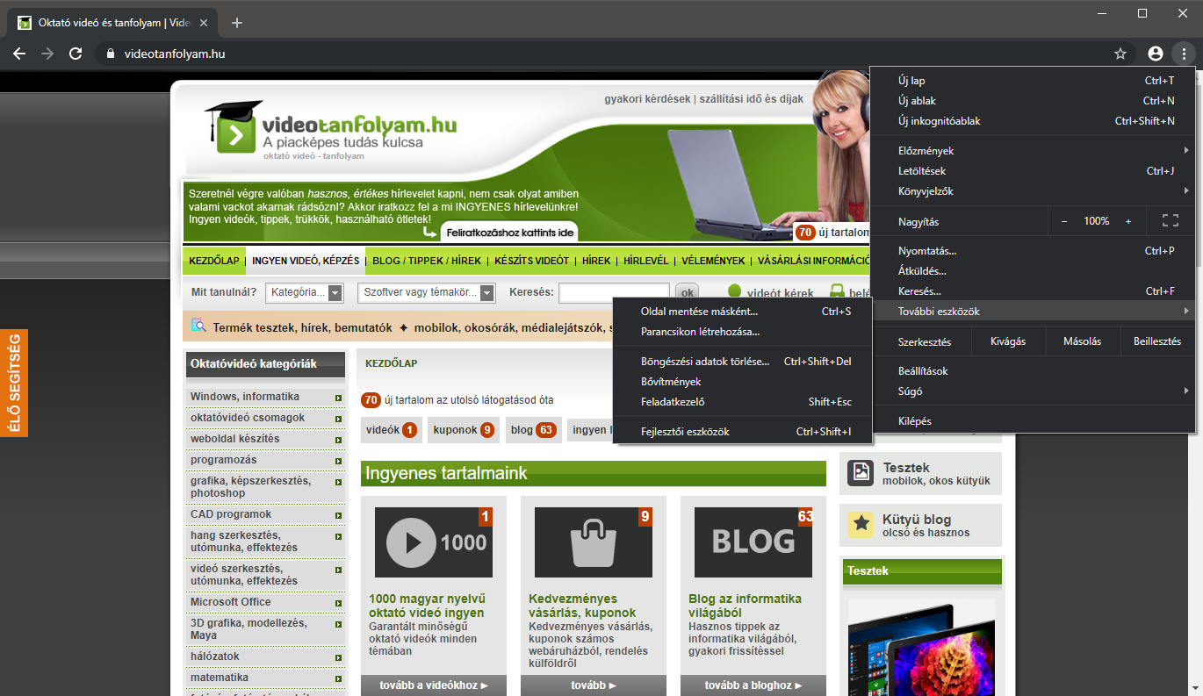Screen dimensions: 1203x696
Task: Click the green arrow beside weboldal készítés
Action: click(x=338, y=440)
